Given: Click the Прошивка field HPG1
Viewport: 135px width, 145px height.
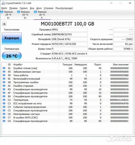Looking at the screenshot, I should pyautogui.click(x=69, y=30).
